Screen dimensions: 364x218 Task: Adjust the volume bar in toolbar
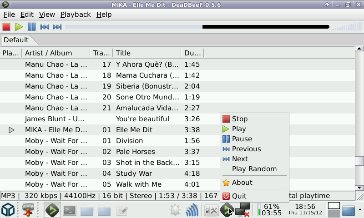click(x=346, y=26)
